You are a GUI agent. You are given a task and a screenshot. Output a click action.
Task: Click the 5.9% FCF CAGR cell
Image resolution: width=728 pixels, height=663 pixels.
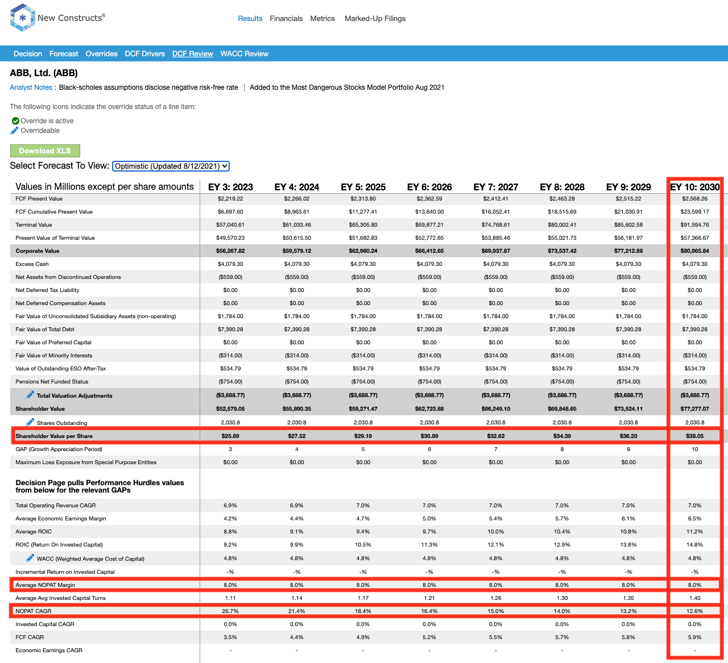(x=695, y=637)
